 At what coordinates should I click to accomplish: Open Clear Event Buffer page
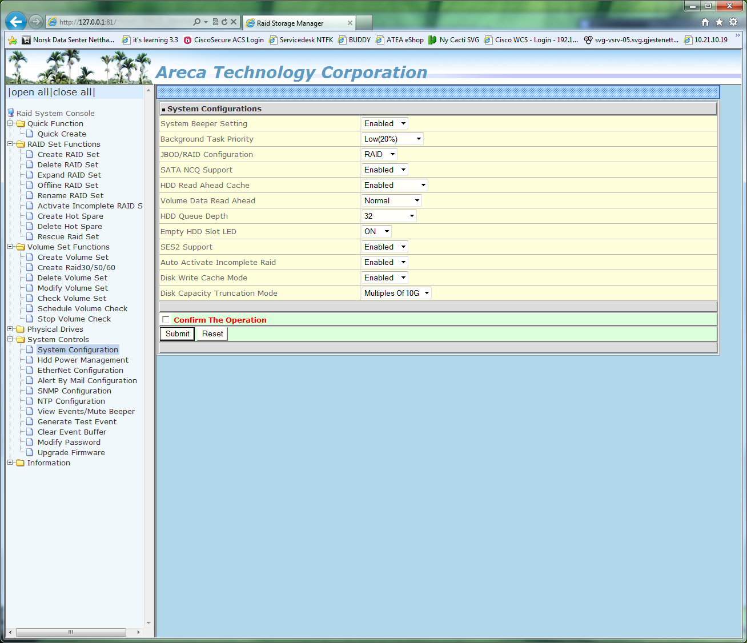(72, 432)
